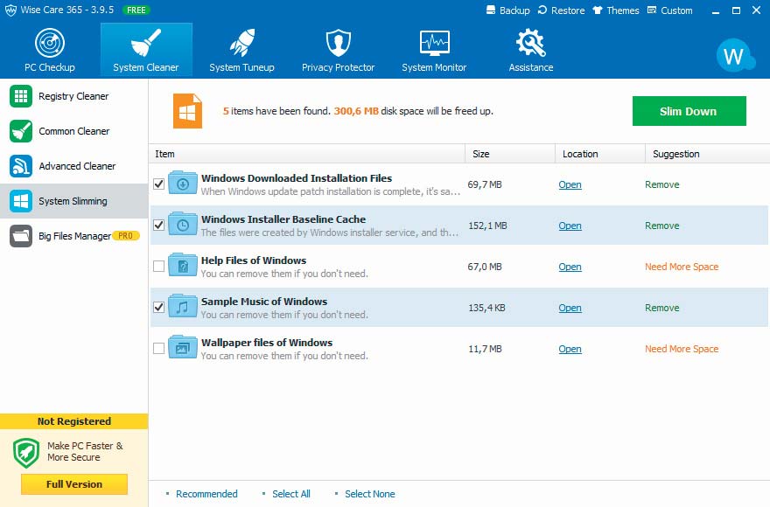Click Remove suggestion for Sample Music
This screenshot has width=770, height=507.
(662, 308)
